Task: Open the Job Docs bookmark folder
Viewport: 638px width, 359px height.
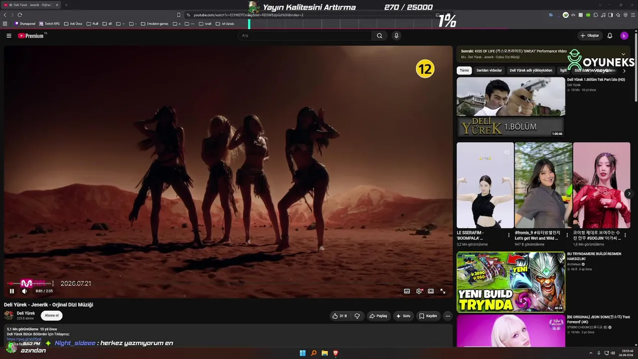Action: click(73, 23)
